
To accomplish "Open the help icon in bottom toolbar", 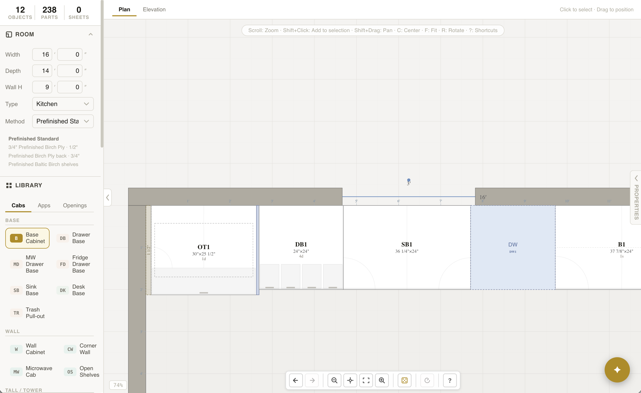I will coord(450,380).
